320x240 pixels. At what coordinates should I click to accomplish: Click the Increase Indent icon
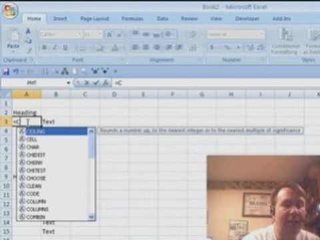(179, 47)
